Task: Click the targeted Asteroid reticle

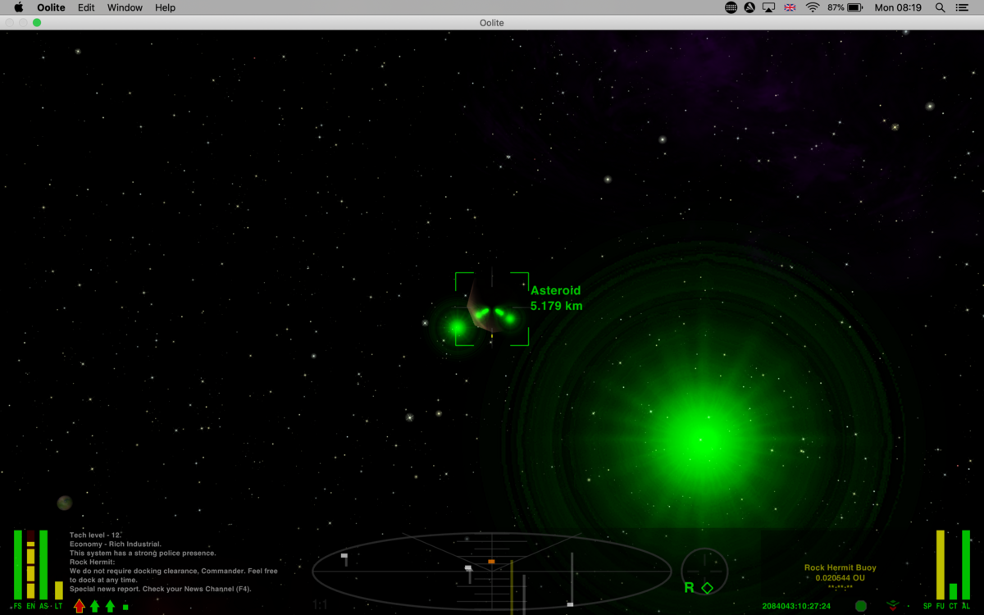Action: (490, 309)
